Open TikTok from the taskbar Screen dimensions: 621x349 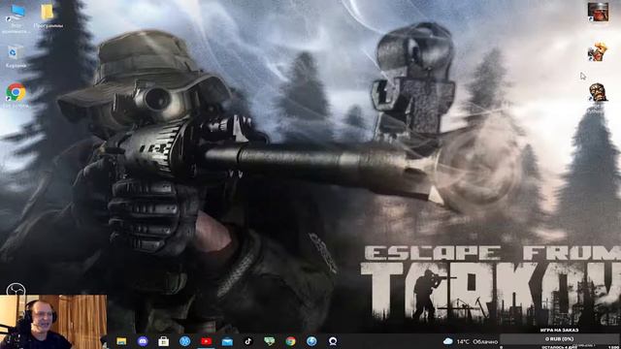click(248, 341)
